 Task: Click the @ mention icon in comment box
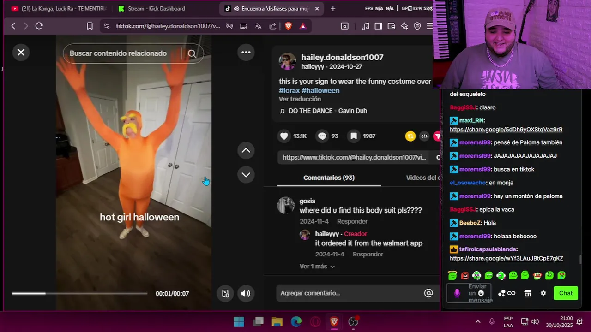pyautogui.click(x=428, y=293)
